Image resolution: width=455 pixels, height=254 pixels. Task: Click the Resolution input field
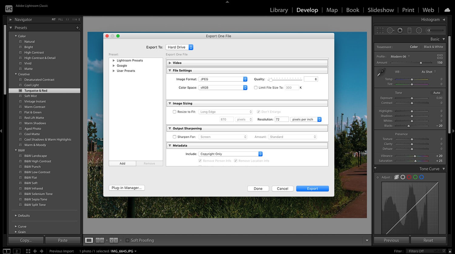[281, 119]
